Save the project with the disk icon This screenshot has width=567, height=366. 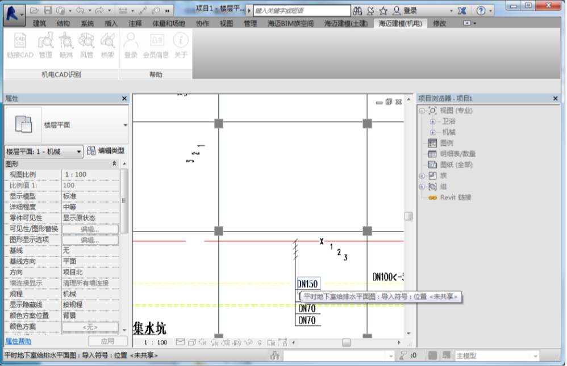pos(47,10)
